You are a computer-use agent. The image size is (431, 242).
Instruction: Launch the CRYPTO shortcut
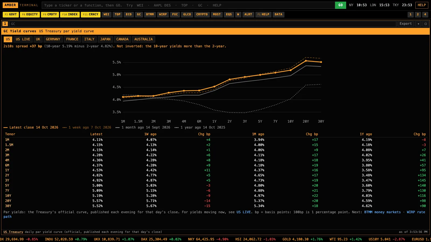[x=202, y=15]
